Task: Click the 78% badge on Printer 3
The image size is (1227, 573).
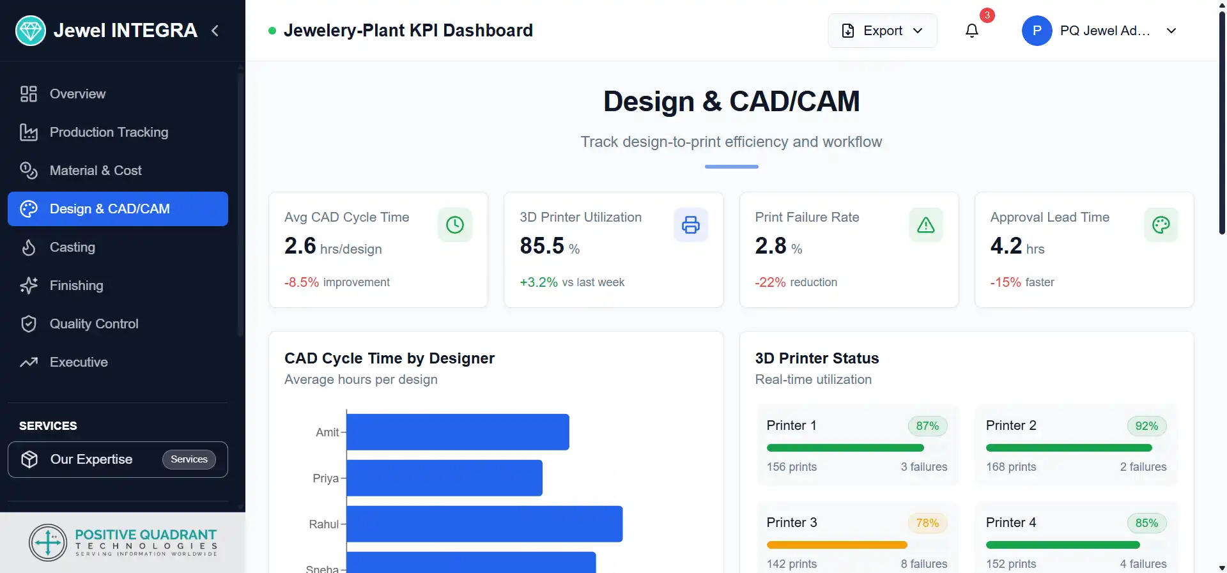Action: (x=927, y=523)
